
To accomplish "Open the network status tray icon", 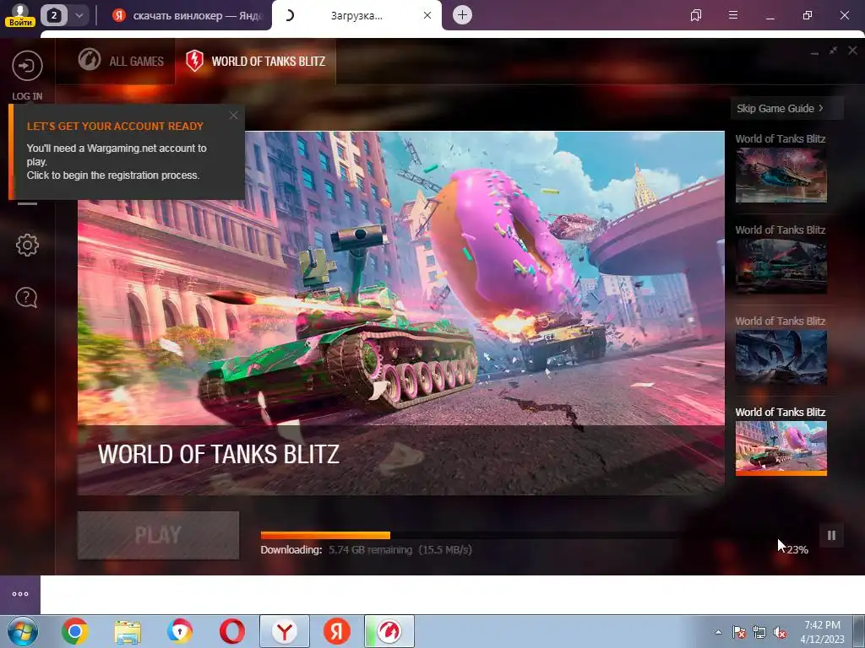I will coord(759,632).
